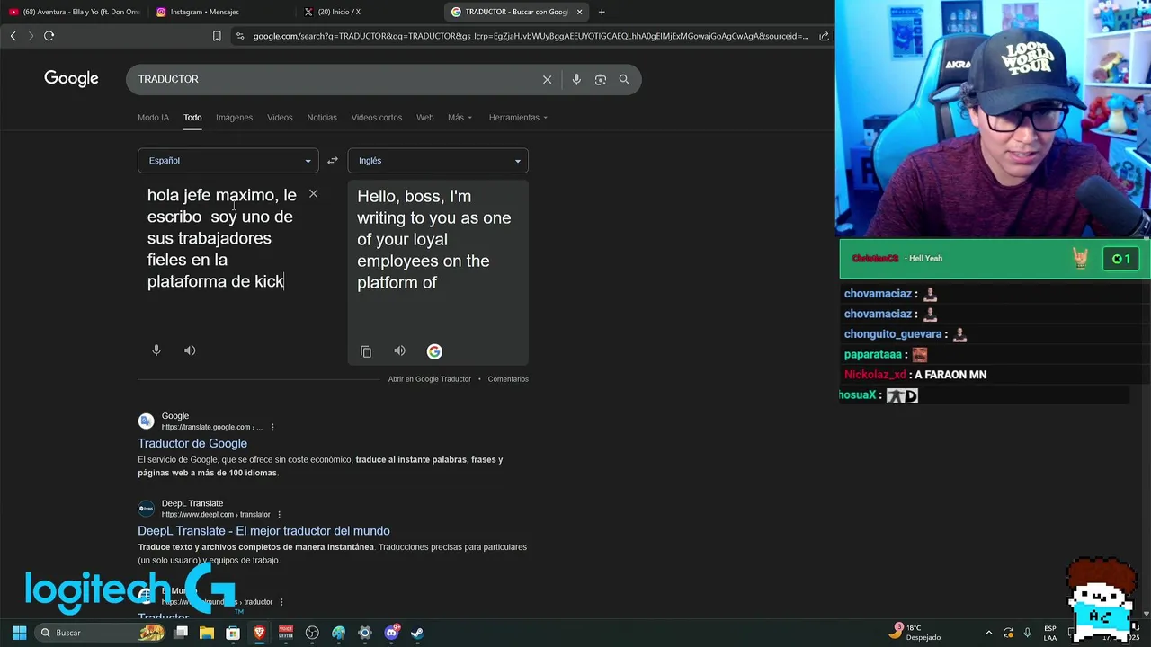Submit search with the magnifying glass
The height and width of the screenshot is (647, 1151).
(624, 79)
